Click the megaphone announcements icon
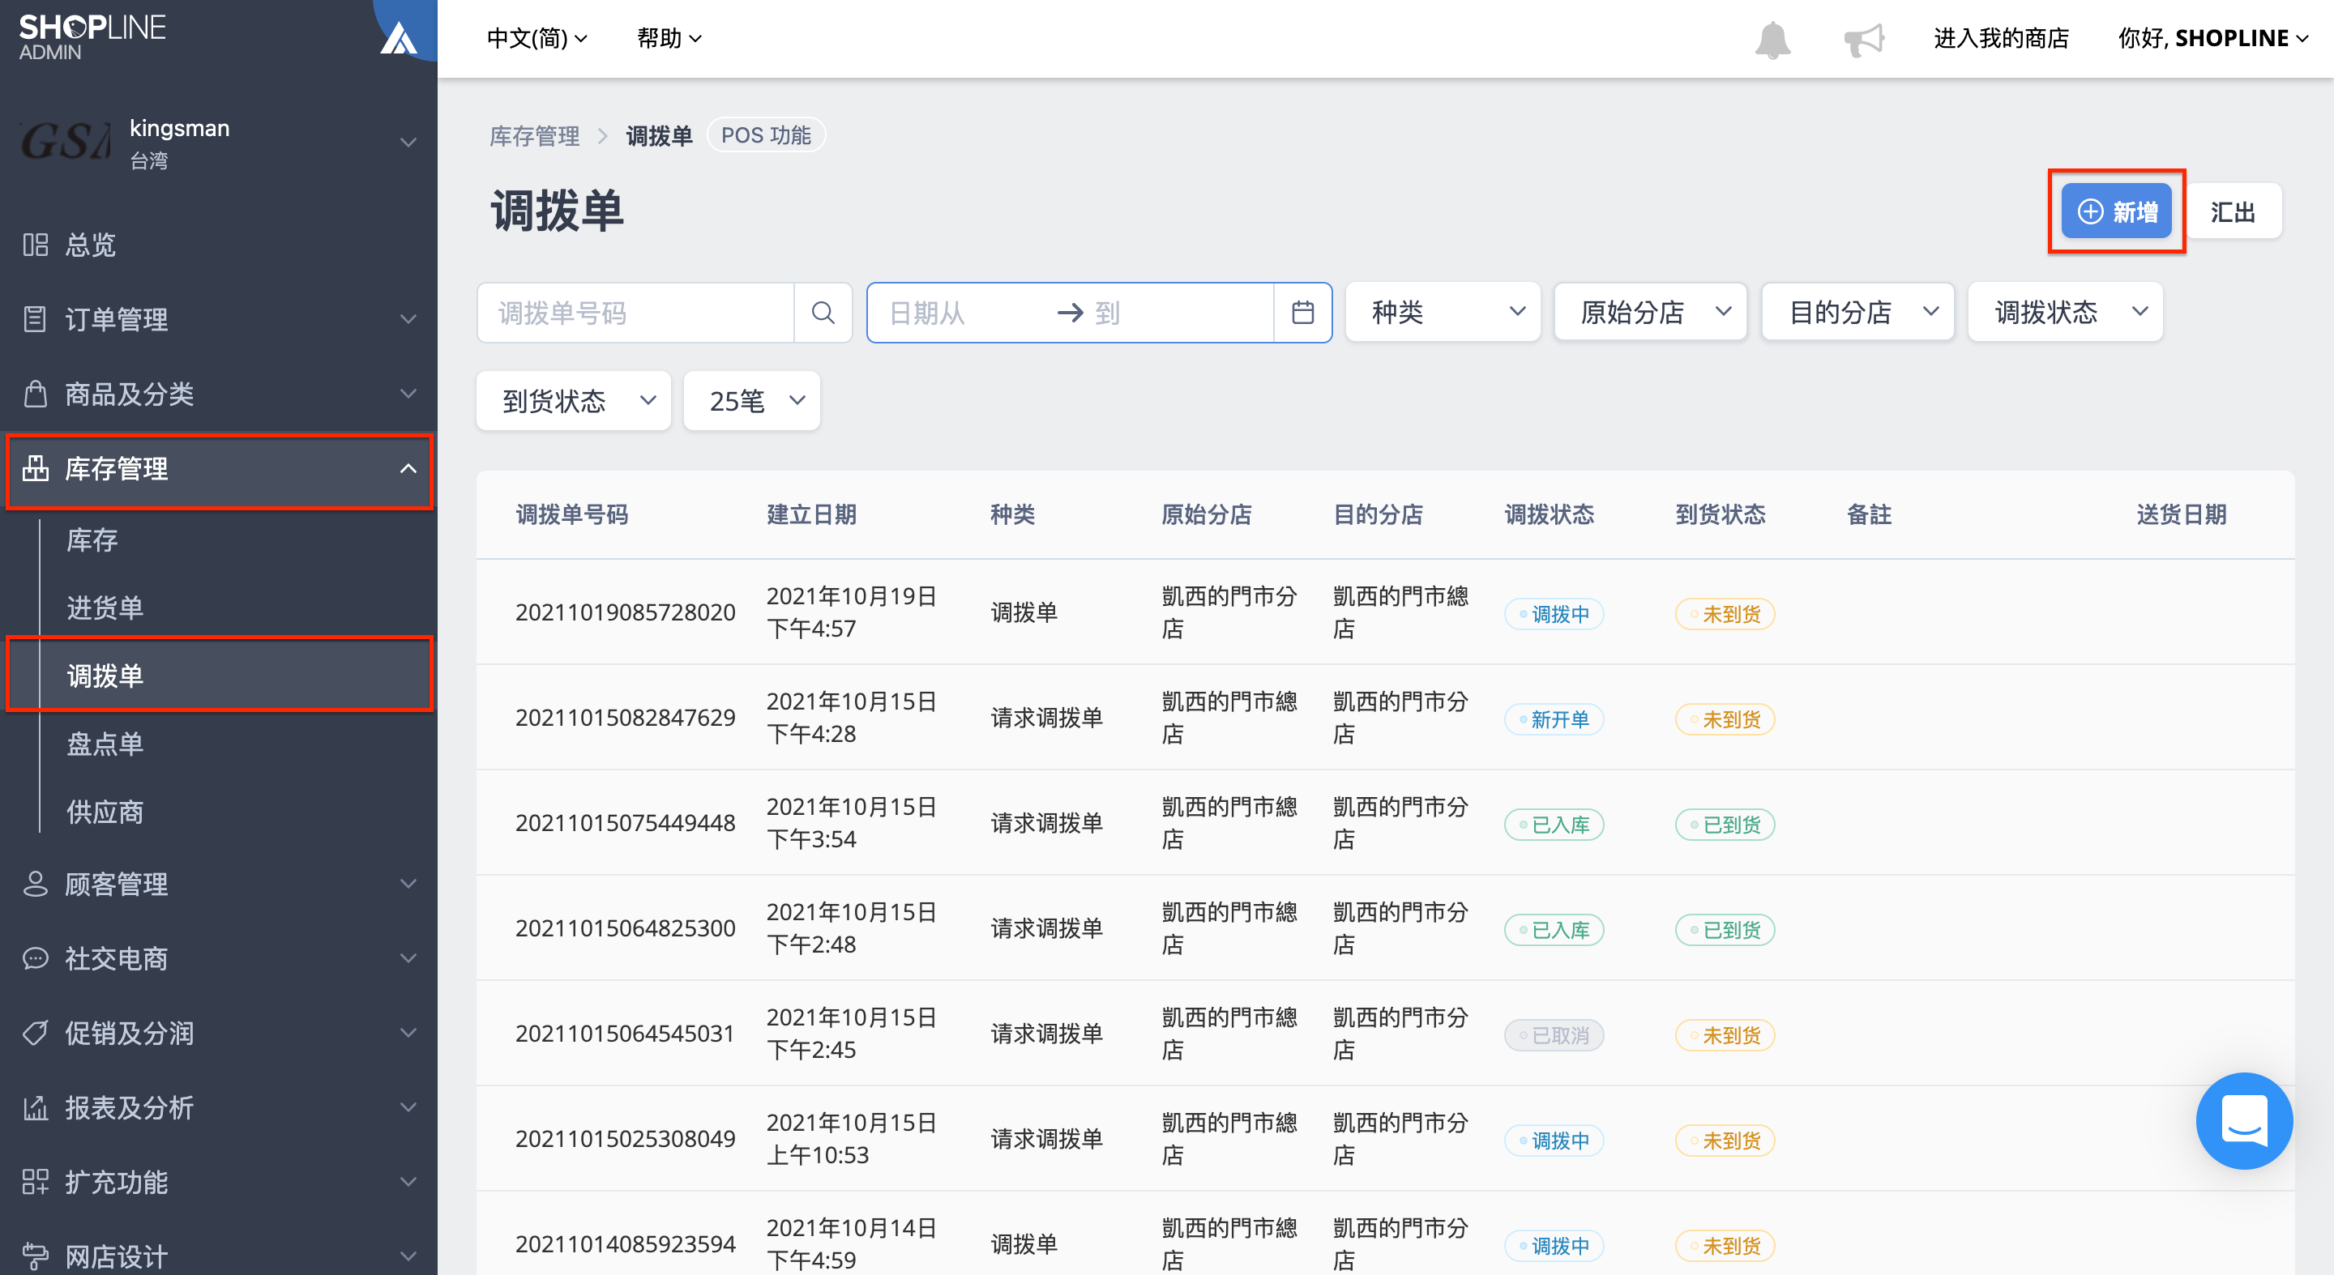 point(1863,39)
